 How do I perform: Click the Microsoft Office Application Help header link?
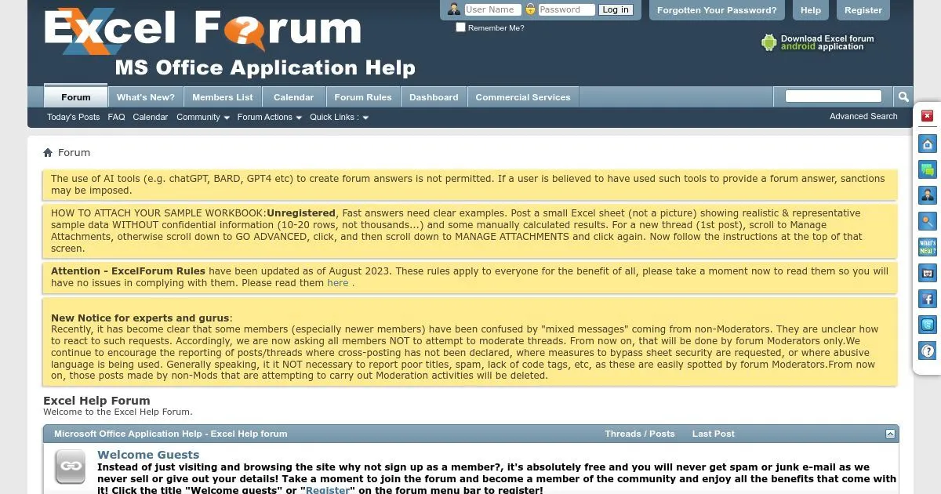171,434
